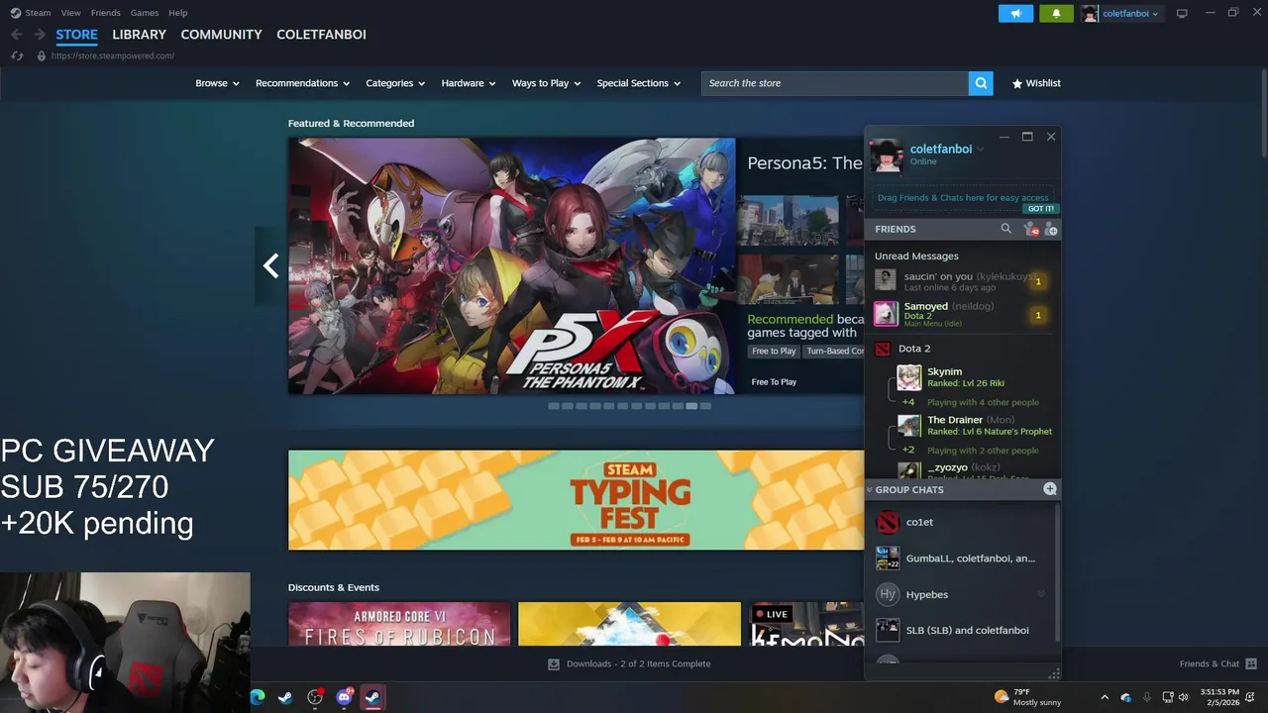Open the SLB (SLB) and coletfanboi chat
Screen dimensions: 1268x713
tap(961, 630)
